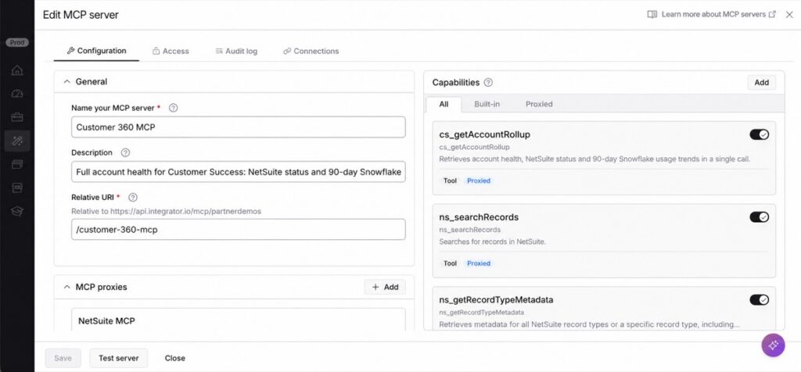Image resolution: width=801 pixels, height=372 pixels.
Task: Filter capabilities by Built-in tab
Action: pos(487,104)
